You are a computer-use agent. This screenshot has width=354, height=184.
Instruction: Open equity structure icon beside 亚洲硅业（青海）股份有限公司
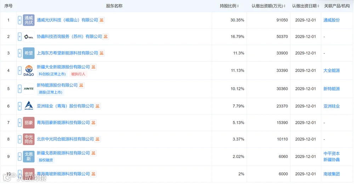coord(98,106)
